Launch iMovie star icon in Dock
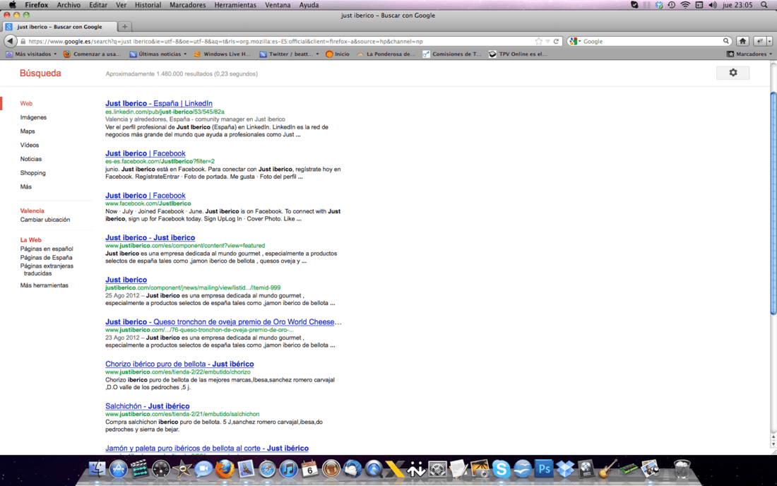Image resolution: width=777 pixels, height=486 pixels. click(182, 468)
